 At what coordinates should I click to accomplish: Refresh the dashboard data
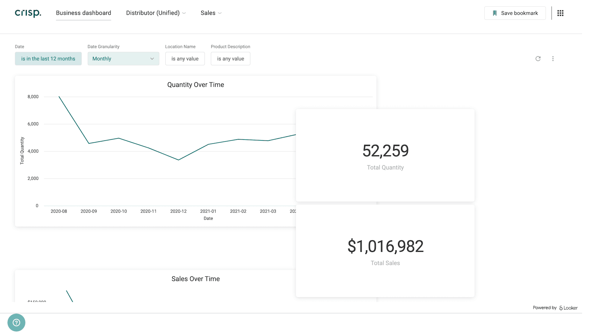click(x=538, y=59)
